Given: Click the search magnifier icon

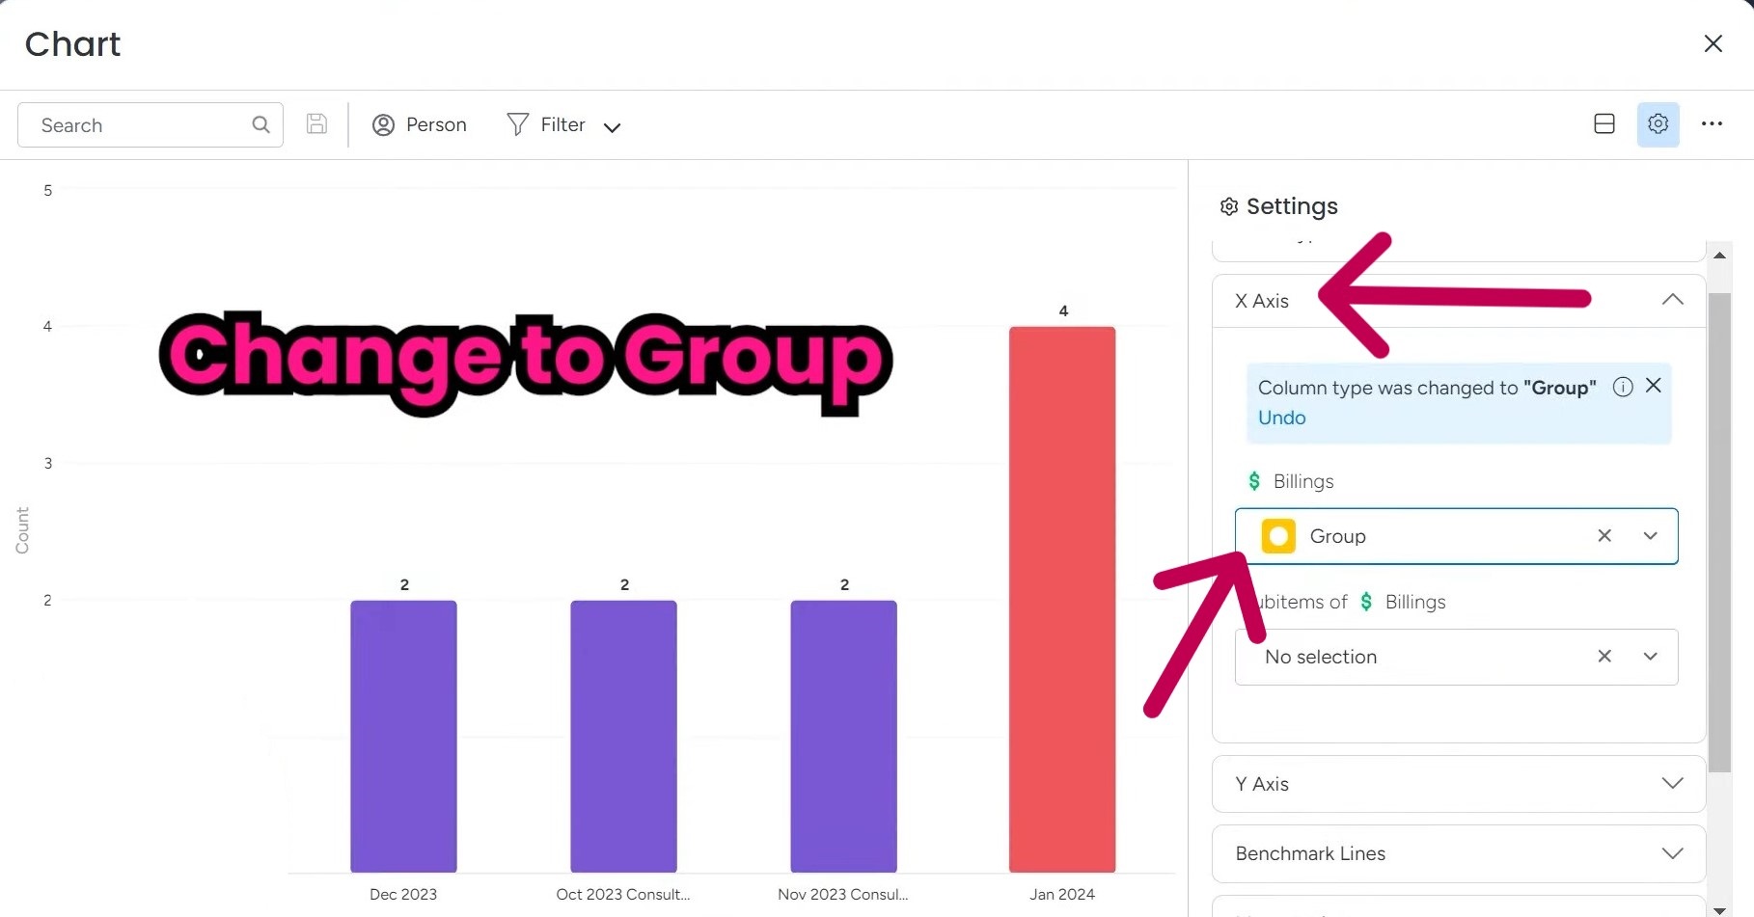Looking at the screenshot, I should tap(260, 124).
